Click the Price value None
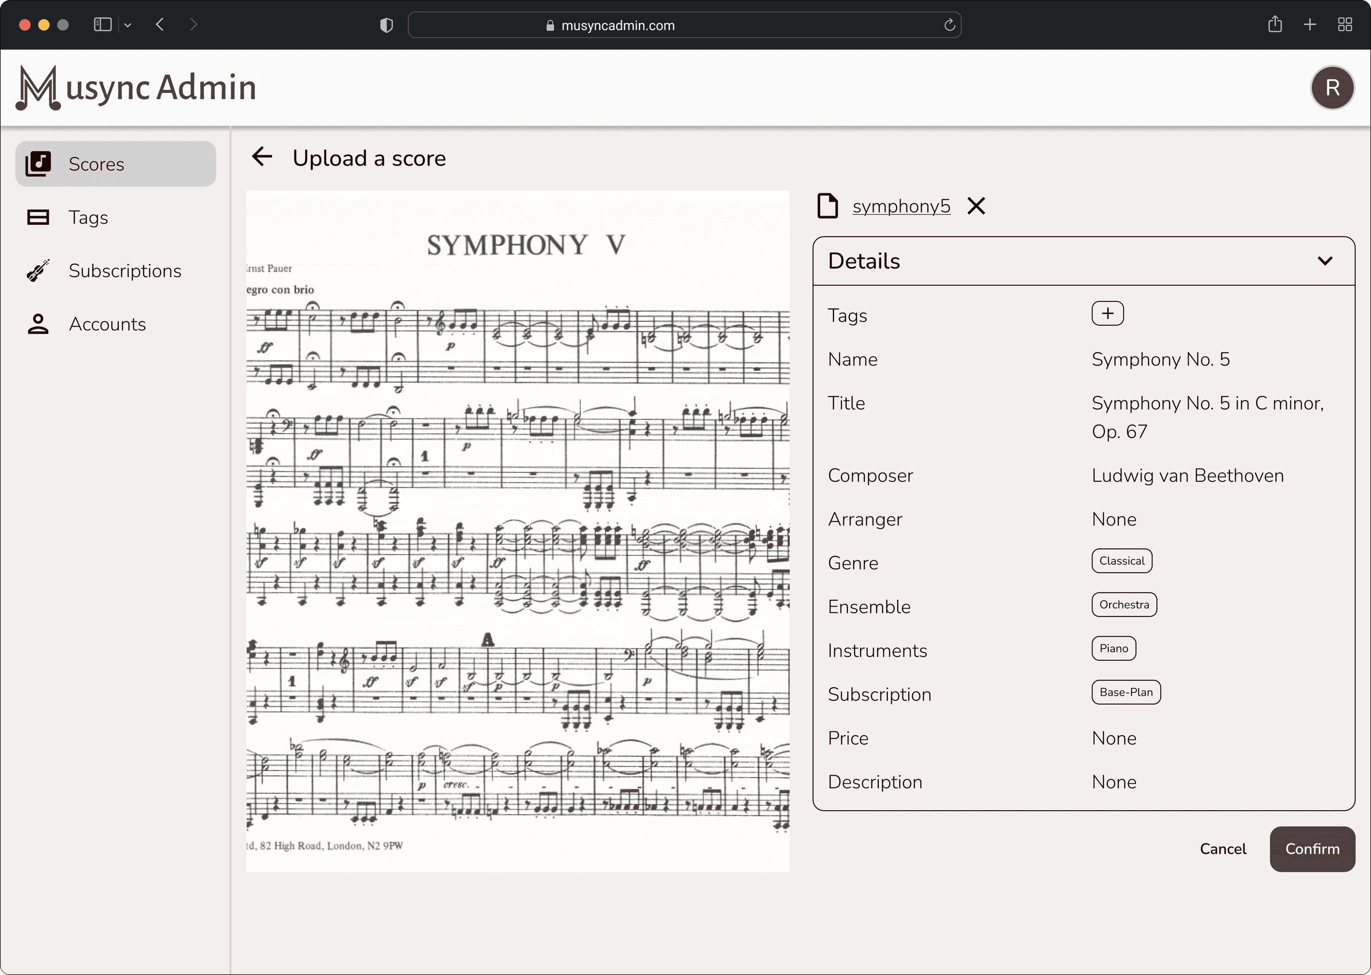Viewport: 1371px width, 975px height. pyautogui.click(x=1114, y=738)
